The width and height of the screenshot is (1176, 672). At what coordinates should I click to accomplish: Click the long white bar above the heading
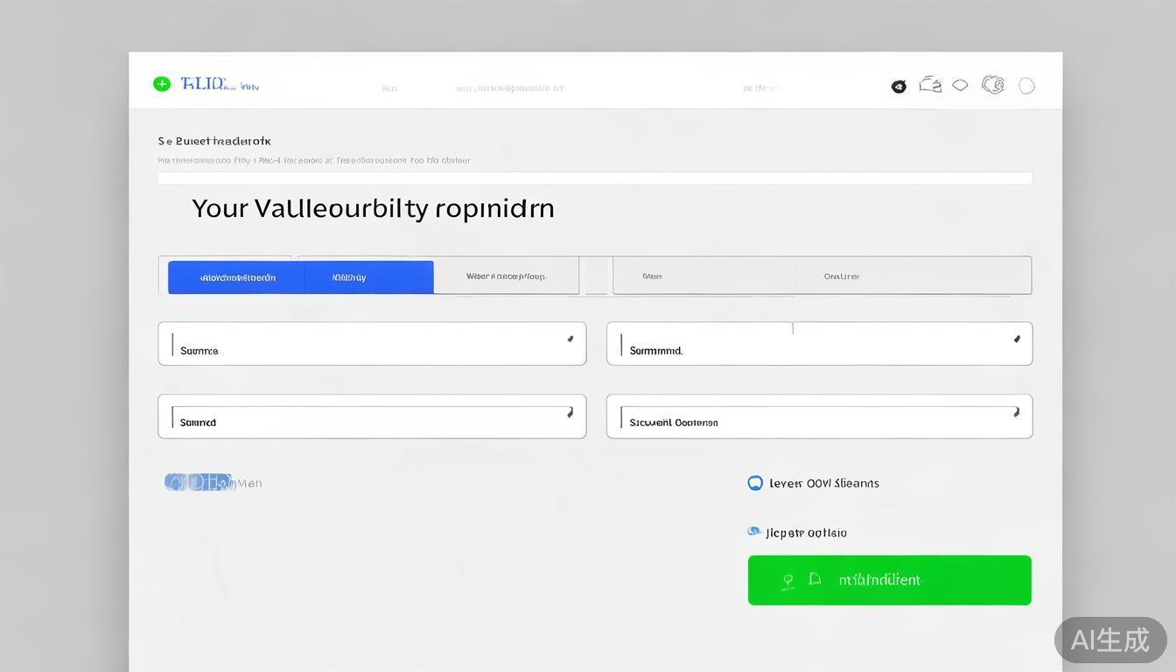point(595,178)
